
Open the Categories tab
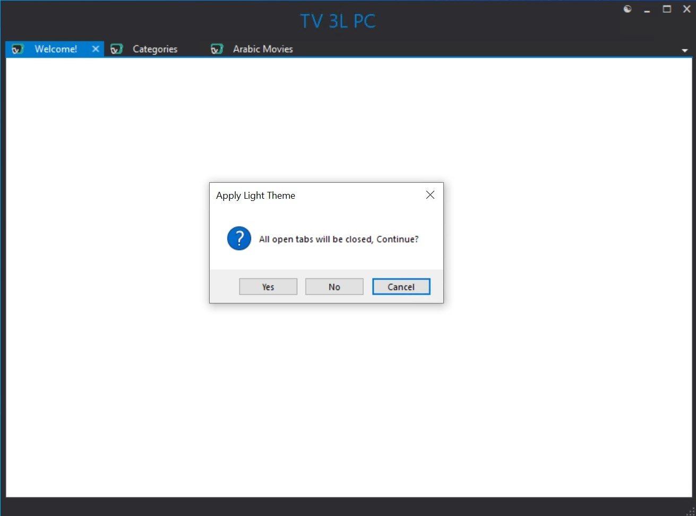(154, 49)
